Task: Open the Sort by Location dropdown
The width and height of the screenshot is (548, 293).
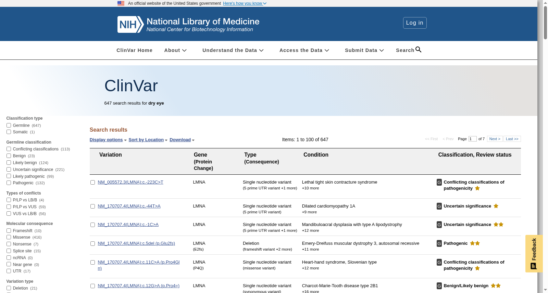Action: [x=148, y=140]
